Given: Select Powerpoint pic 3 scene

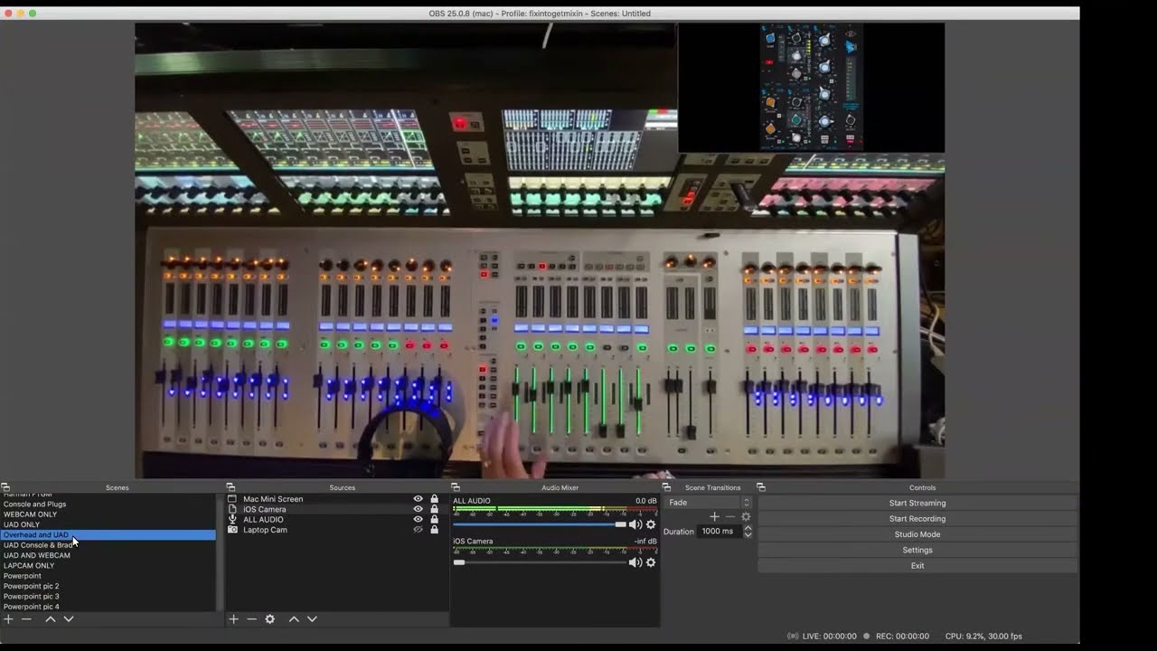Looking at the screenshot, I should pyautogui.click(x=31, y=597).
